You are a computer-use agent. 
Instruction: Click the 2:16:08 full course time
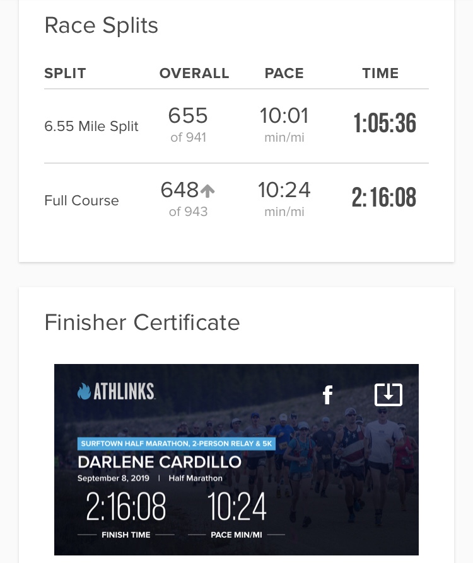[384, 198]
